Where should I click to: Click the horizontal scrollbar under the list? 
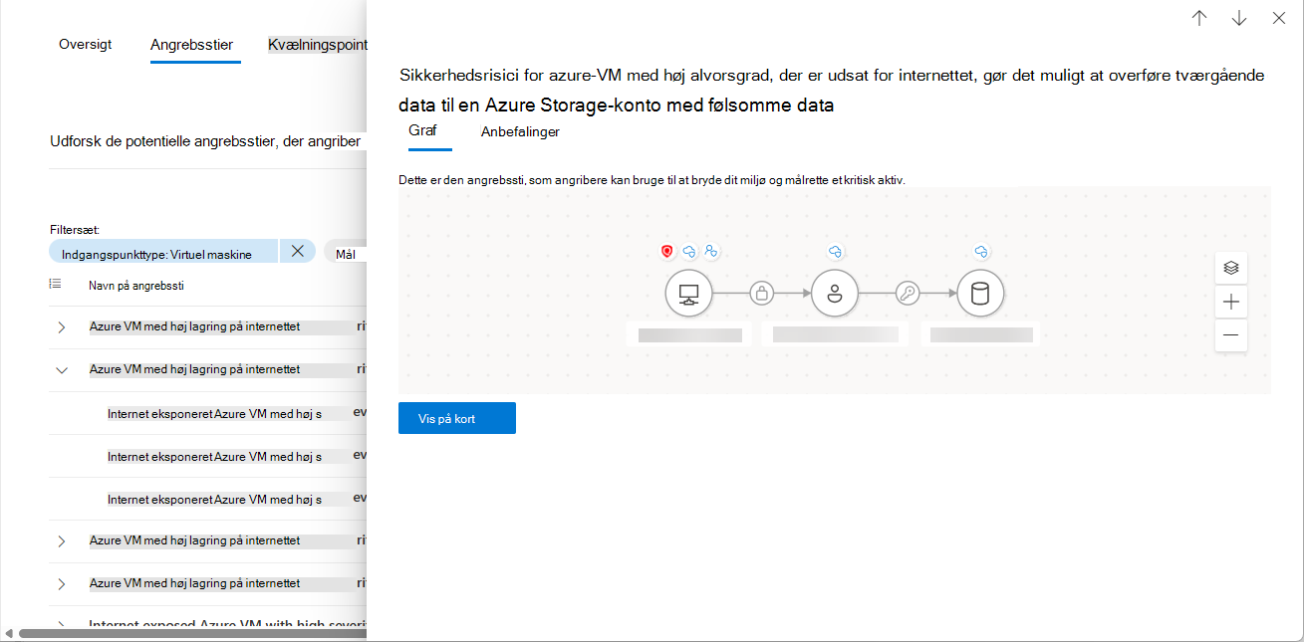click(x=189, y=633)
